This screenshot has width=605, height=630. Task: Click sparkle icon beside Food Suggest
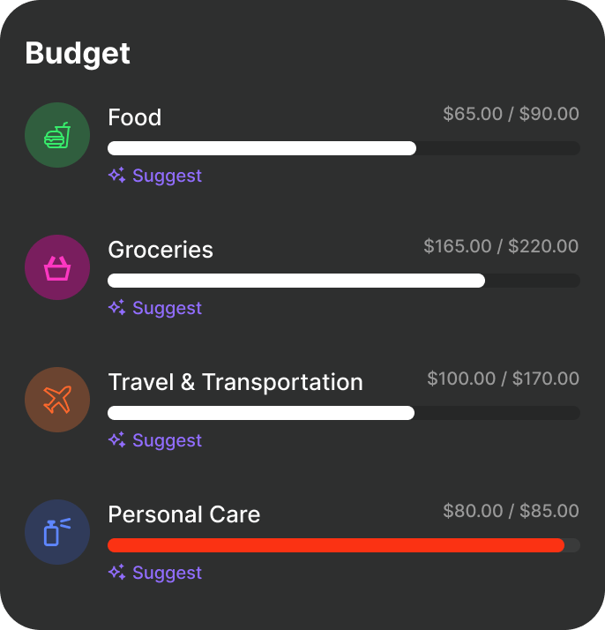point(117,176)
